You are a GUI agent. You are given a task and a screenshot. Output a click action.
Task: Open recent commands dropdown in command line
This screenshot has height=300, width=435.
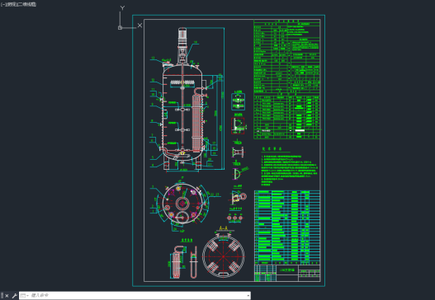(x=25, y=296)
